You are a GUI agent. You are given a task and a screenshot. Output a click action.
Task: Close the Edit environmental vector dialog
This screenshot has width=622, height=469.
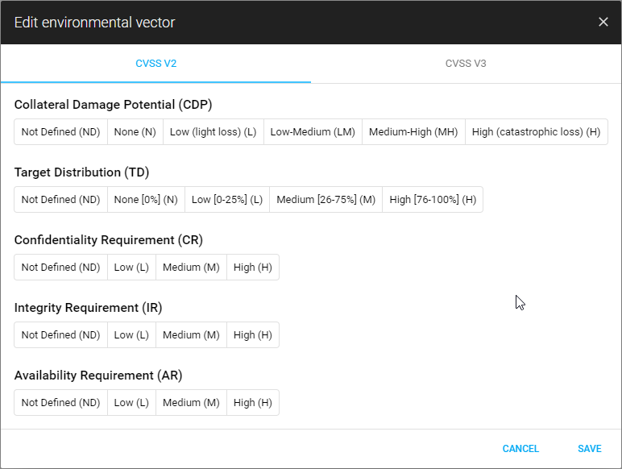[x=603, y=22]
